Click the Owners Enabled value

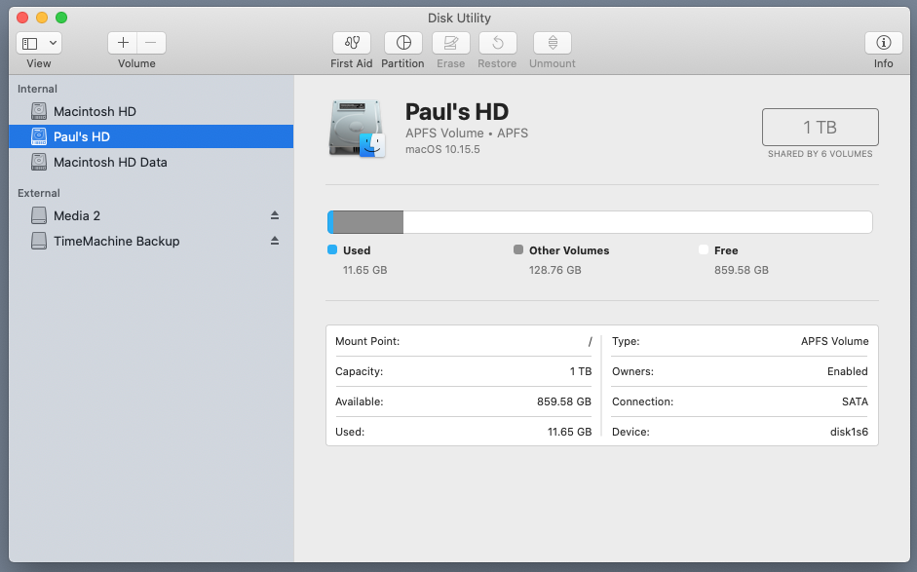pos(848,371)
